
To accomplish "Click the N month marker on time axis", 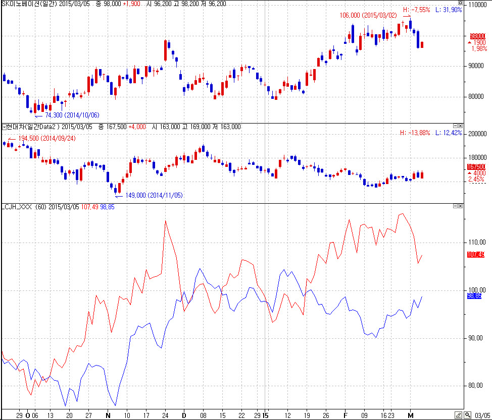I will point(108,415).
